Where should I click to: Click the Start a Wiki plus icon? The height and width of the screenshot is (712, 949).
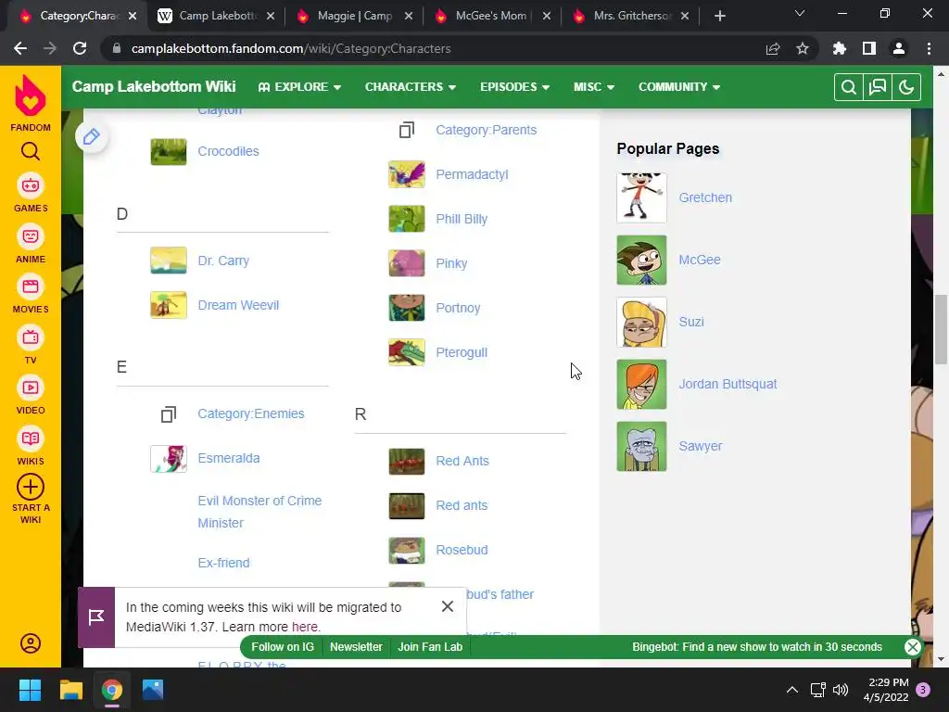31,487
